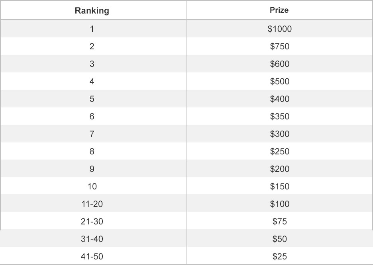The width and height of the screenshot is (373, 265).
Task: Click the Prize column header
Action: tap(279, 10)
